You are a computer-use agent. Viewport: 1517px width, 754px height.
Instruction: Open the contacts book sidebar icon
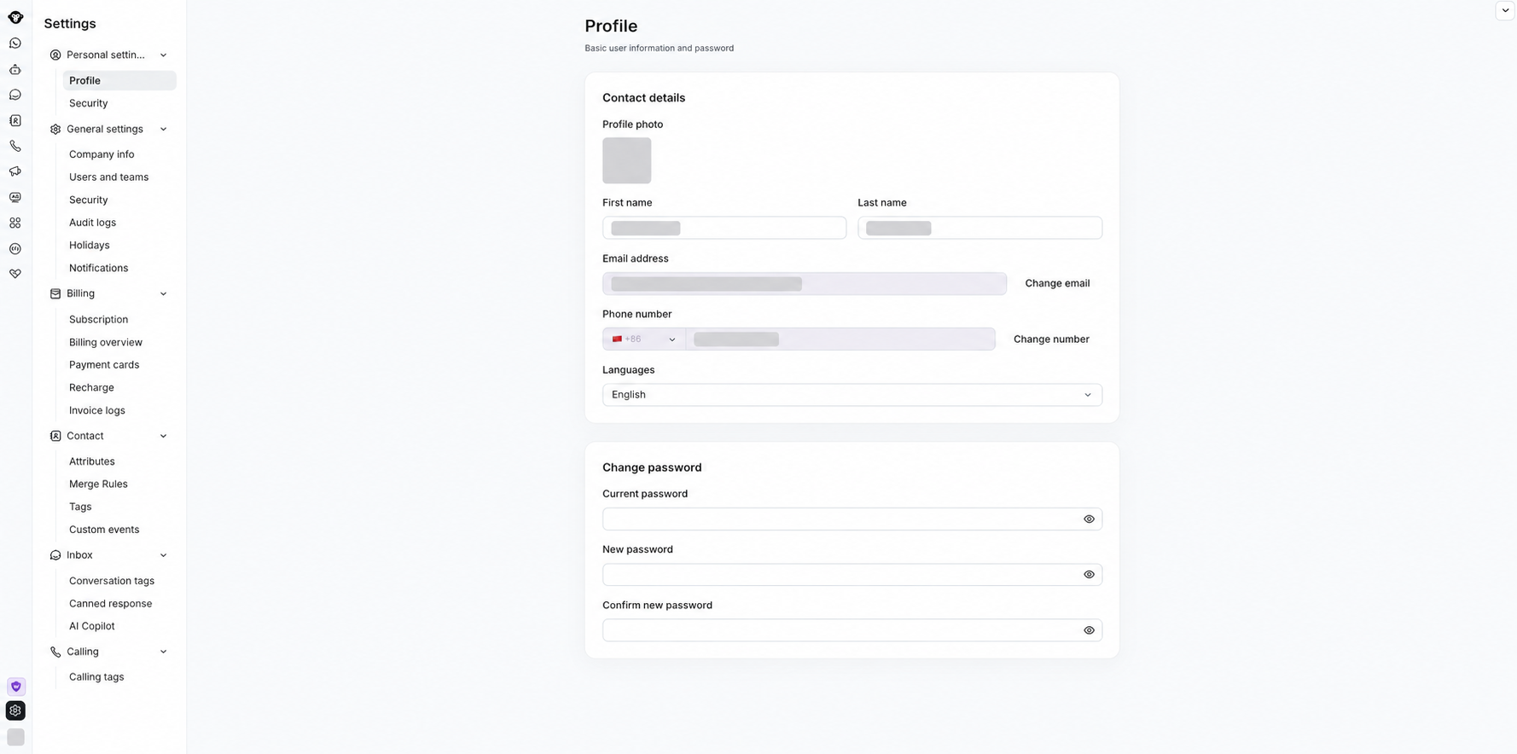point(15,120)
